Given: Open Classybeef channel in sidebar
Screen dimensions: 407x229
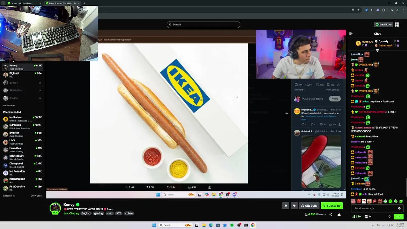Looking at the screenshot, I should click(x=22, y=165).
